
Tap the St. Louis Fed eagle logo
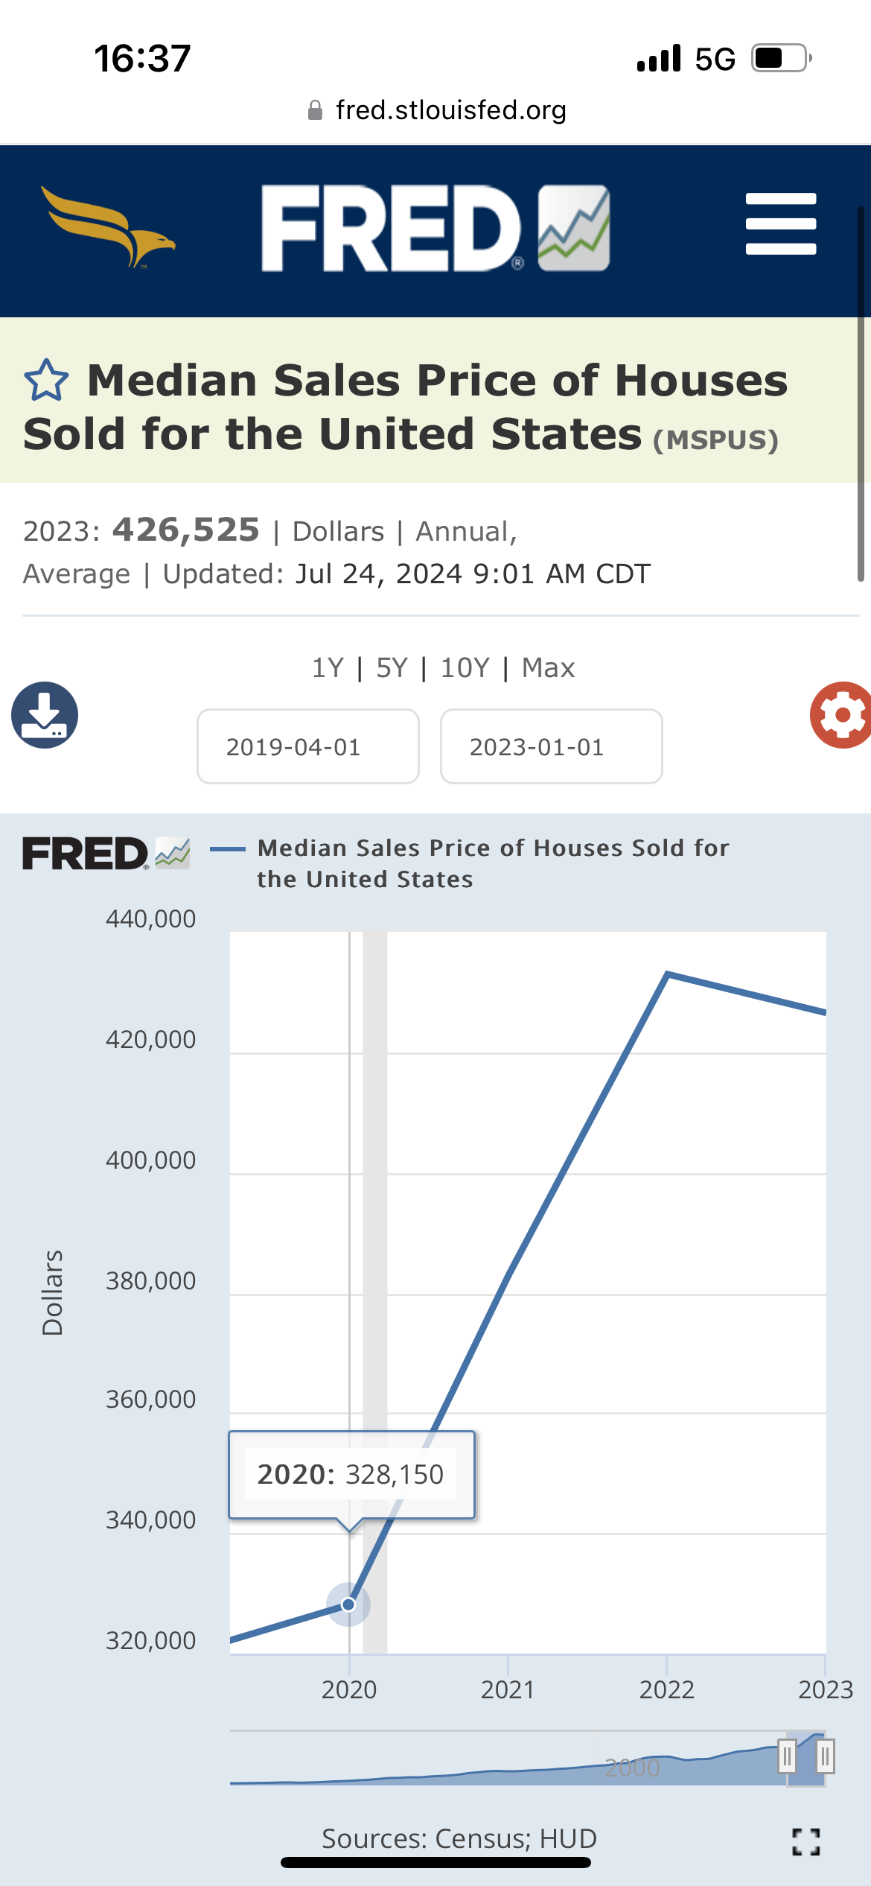click(109, 227)
